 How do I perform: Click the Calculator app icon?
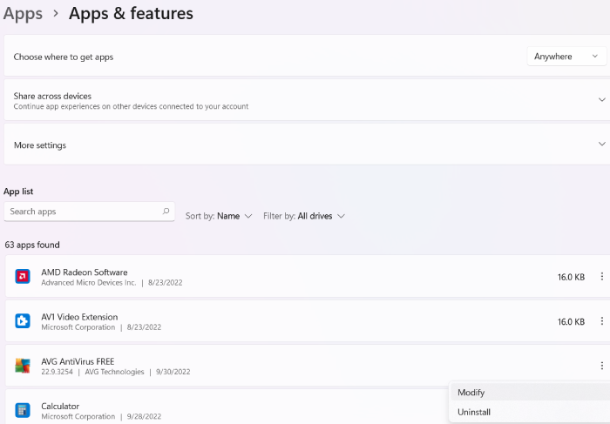point(23,410)
